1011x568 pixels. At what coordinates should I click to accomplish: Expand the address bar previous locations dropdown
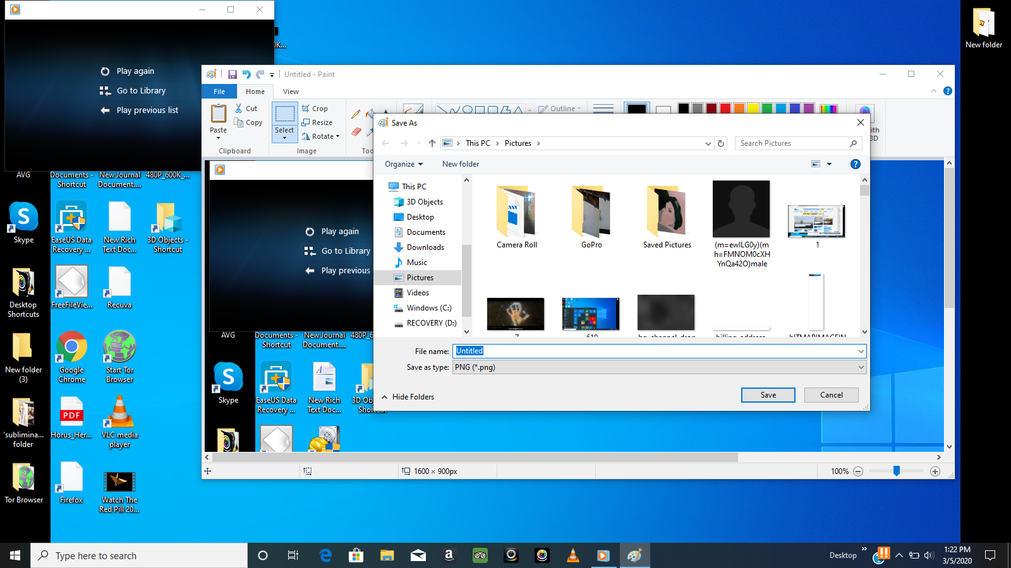point(708,143)
